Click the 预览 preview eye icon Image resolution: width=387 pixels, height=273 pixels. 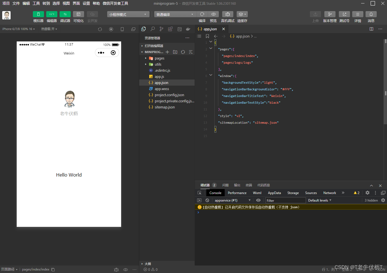click(213, 14)
